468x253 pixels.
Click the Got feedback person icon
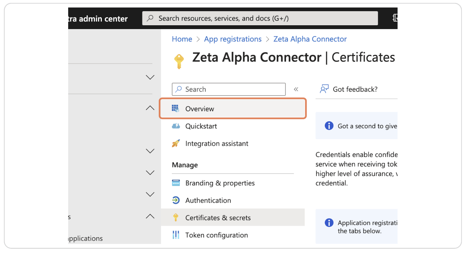tap(324, 89)
